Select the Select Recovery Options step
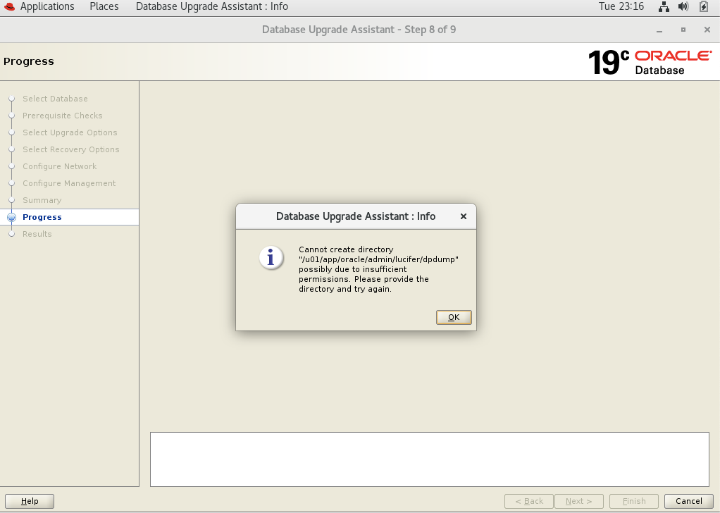This screenshot has height=513, width=720. coord(70,149)
